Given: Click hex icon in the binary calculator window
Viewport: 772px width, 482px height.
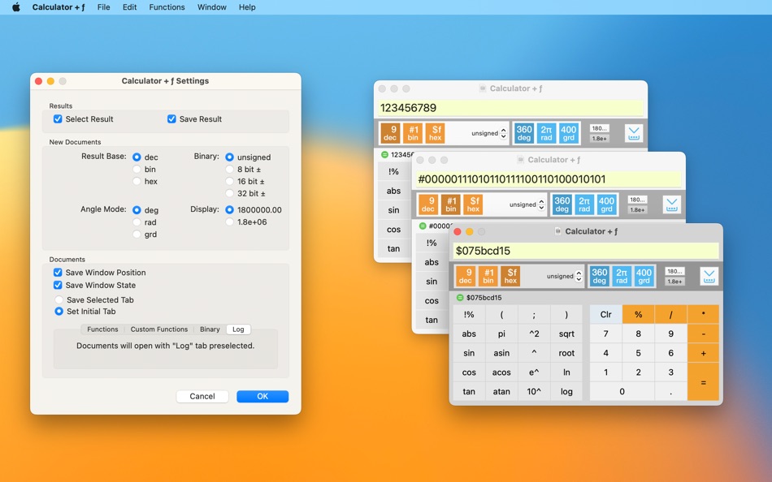Looking at the screenshot, I should [x=473, y=204].
